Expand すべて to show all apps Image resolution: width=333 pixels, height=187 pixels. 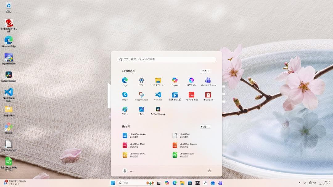point(205,71)
